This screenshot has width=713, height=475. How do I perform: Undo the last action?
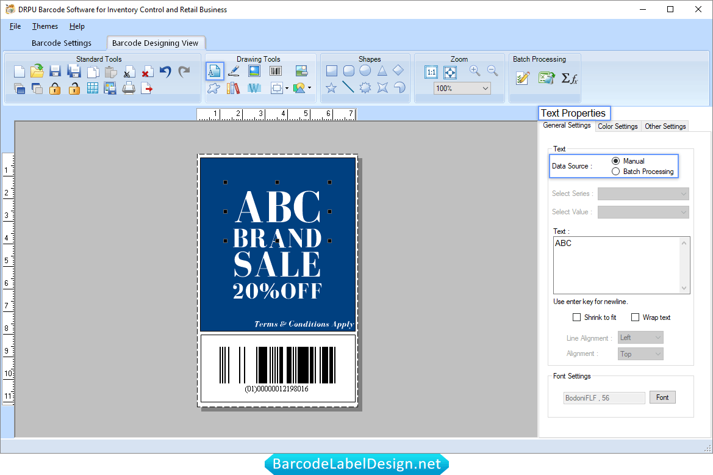(165, 71)
